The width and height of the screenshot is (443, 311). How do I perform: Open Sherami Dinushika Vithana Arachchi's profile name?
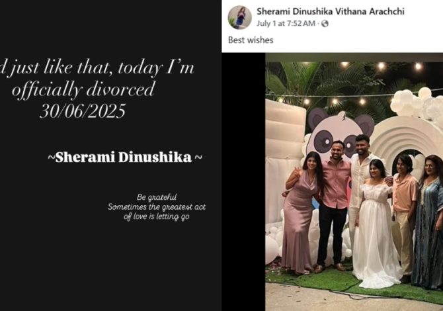click(x=331, y=12)
